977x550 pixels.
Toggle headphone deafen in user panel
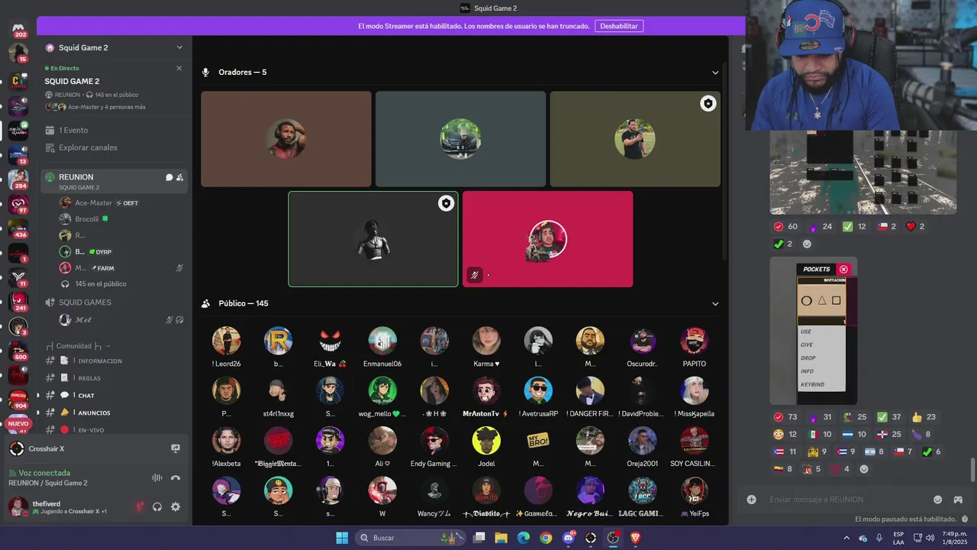(x=157, y=506)
